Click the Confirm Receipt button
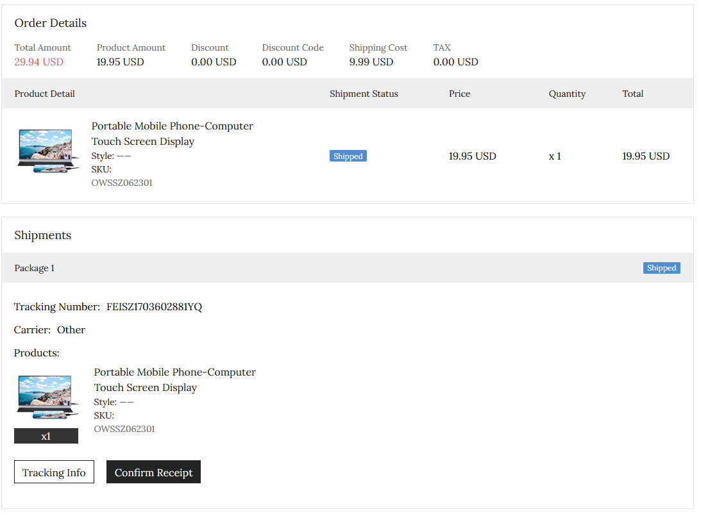The height and width of the screenshot is (516, 701). (x=153, y=472)
